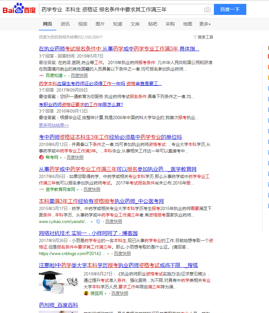Click the 百度知道 source favicon

(41, 75)
